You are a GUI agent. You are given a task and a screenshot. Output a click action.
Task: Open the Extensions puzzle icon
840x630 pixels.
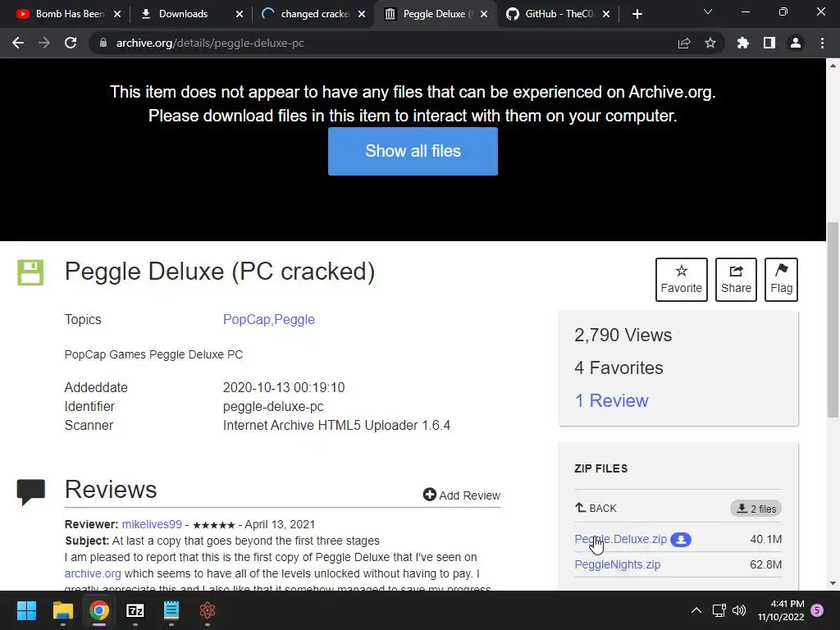[x=743, y=43]
